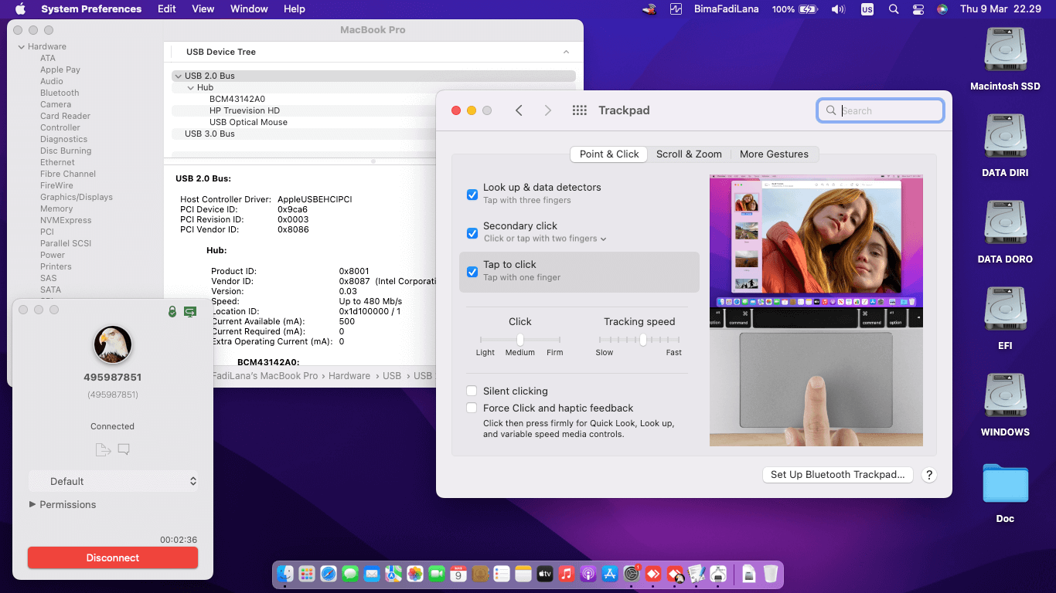Open the Default profile dropdown
The image size is (1056, 593).
pyautogui.click(x=113, y=481)
